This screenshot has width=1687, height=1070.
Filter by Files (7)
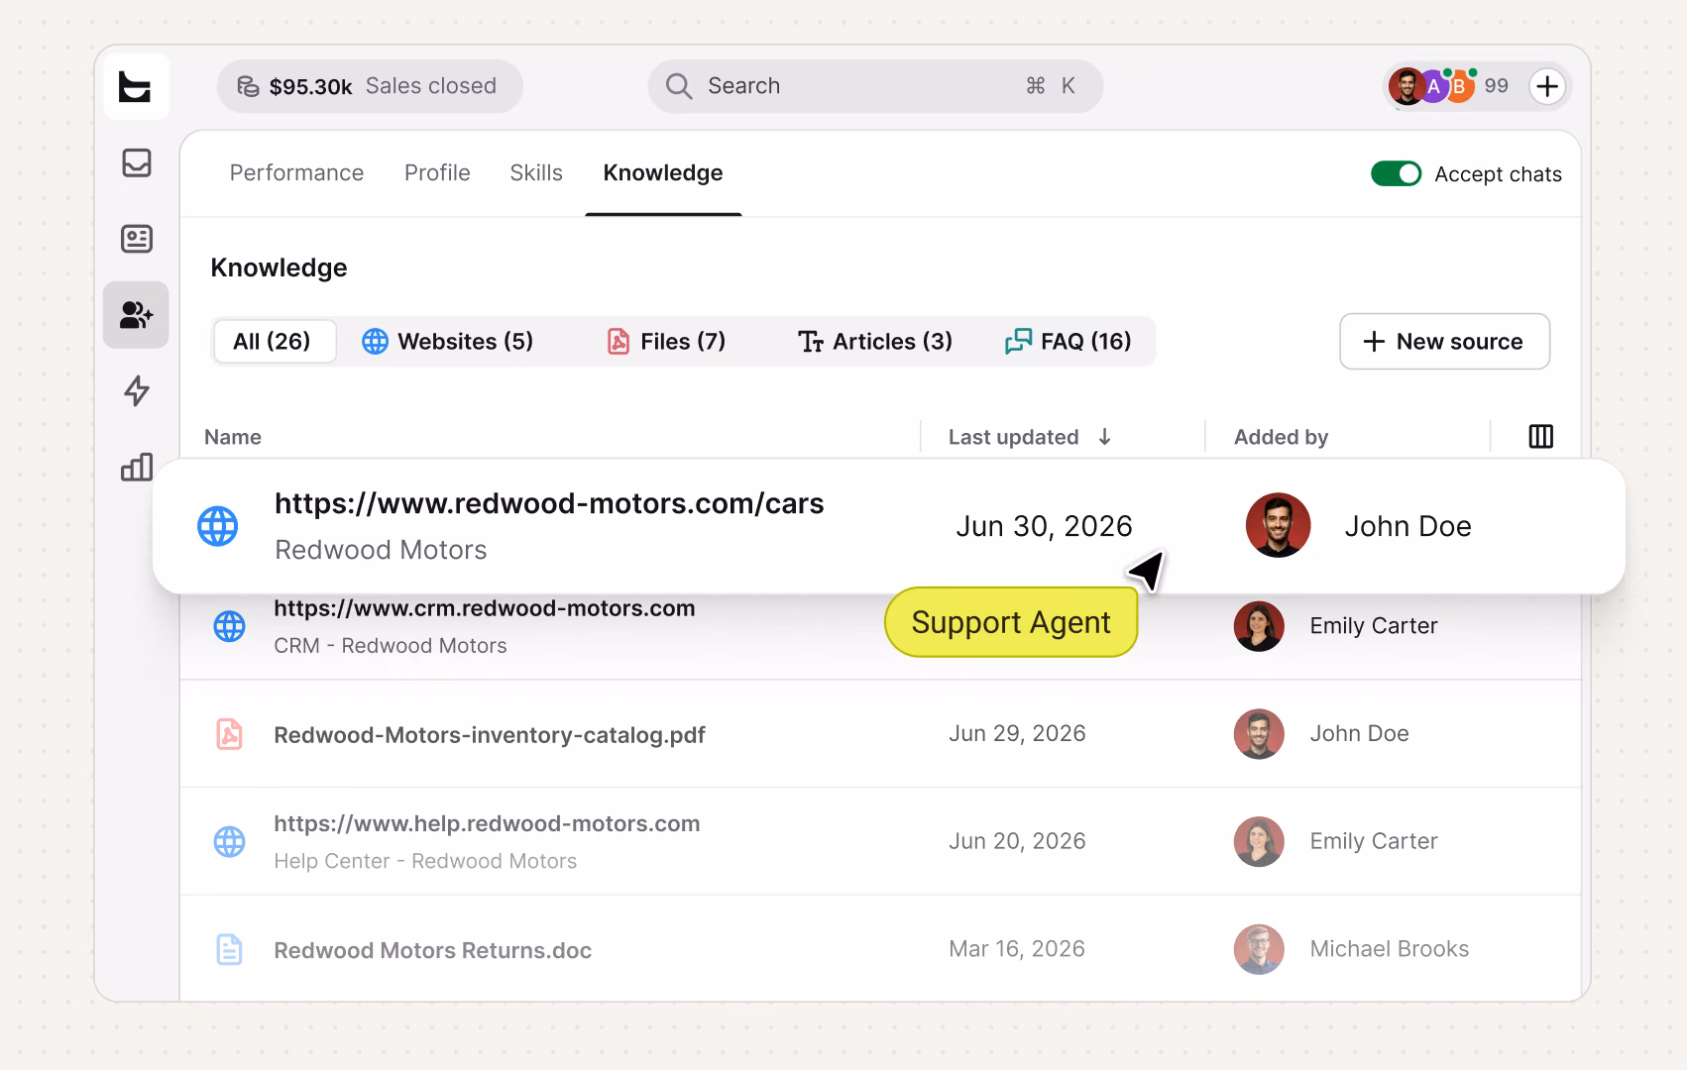point(666,342)
